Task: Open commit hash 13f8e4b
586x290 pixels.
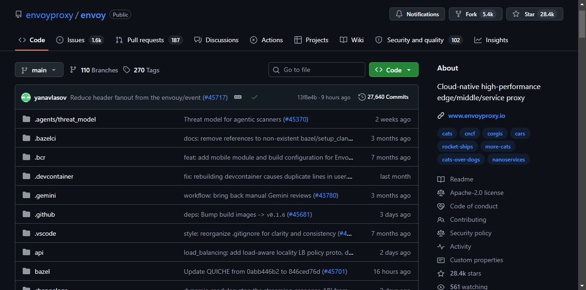Action: [x=307, y=97]
